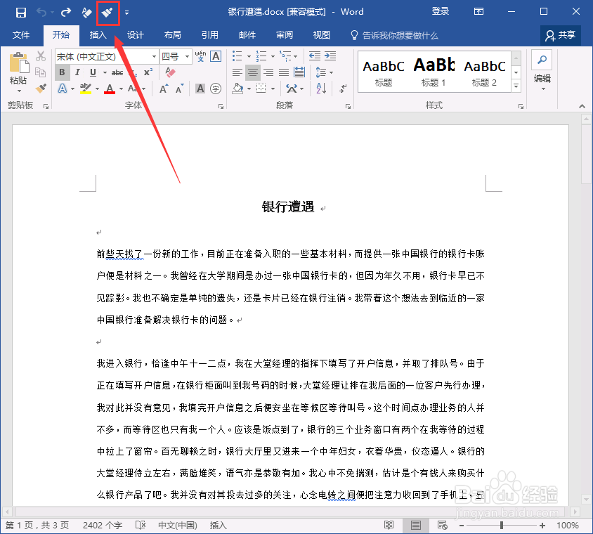Toggle superscript x² formatting
The image size is (593, 534).
click(x=148, y=72)
